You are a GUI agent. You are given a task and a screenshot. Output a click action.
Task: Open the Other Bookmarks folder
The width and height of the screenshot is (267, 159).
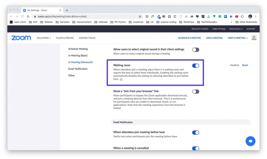[246, 22]
